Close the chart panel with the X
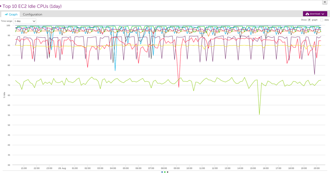The image size is (330, 180). (x=325, y=2)
